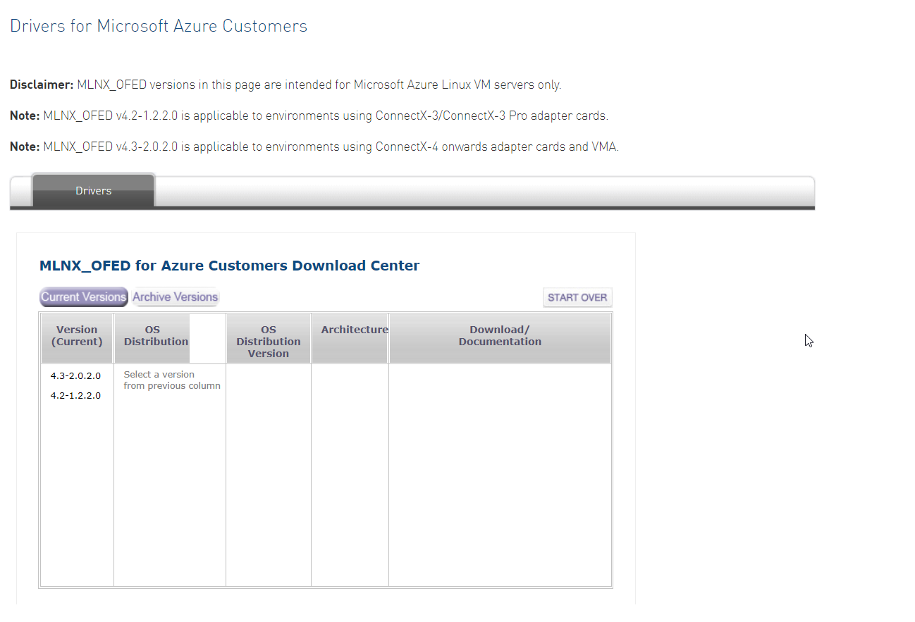Click the START OVER button
The image size is (915, 622).
tap(577, 297)
